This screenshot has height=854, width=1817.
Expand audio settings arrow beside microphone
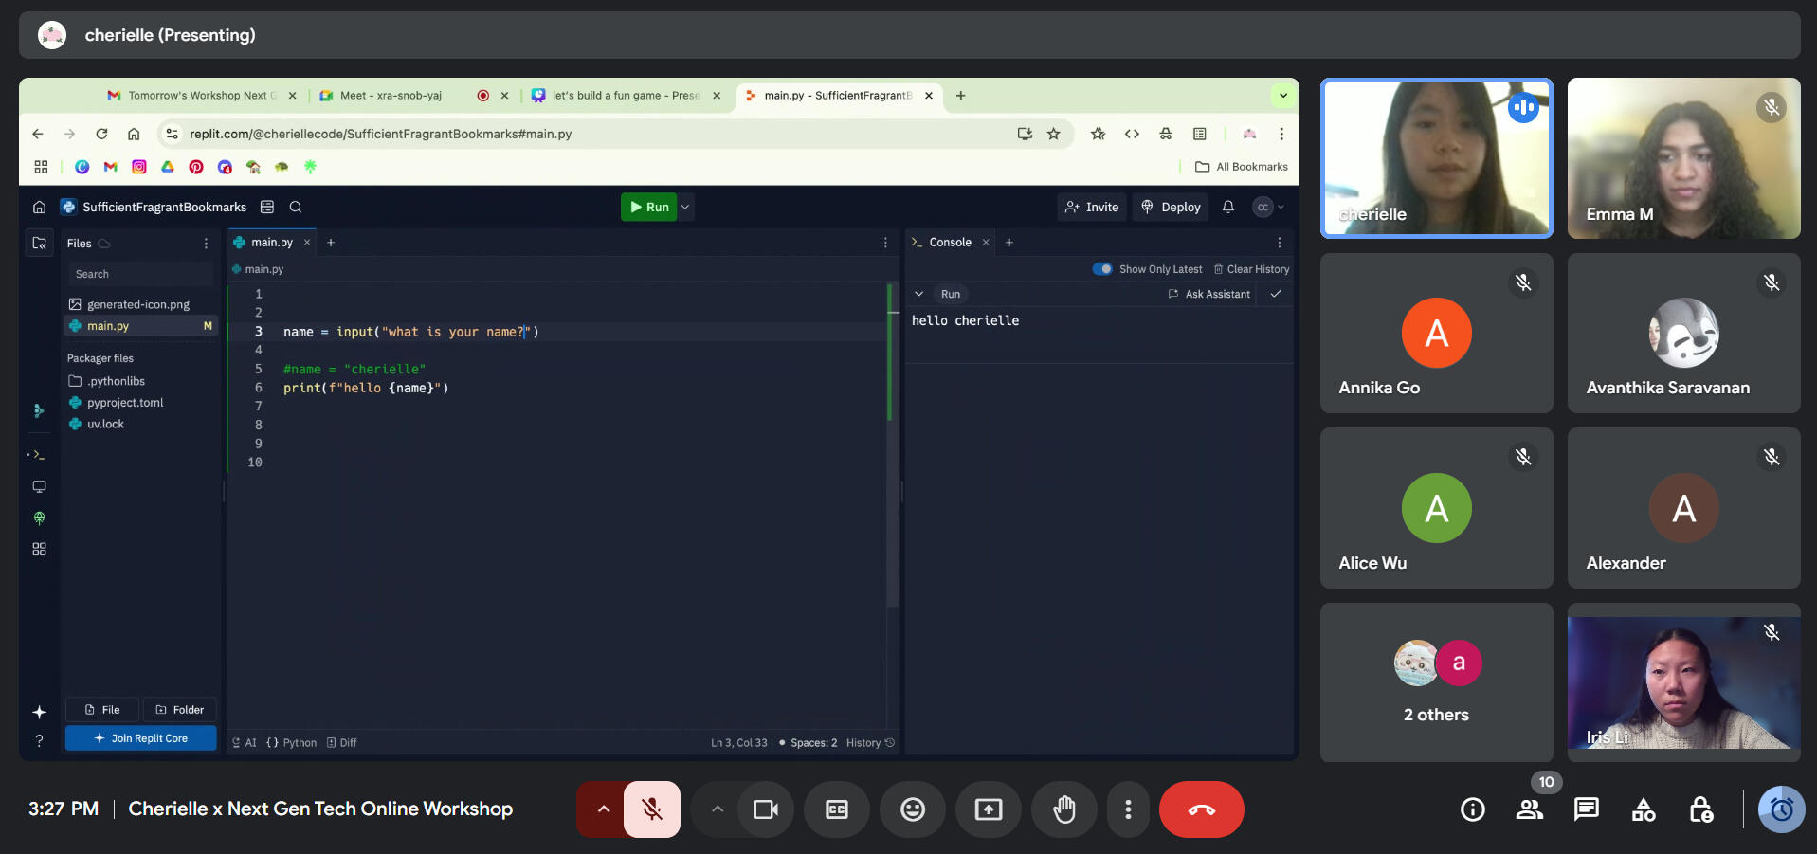pyautogui.click(x=603, y=809)
